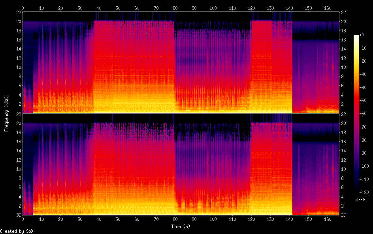Click the 0 tick on the bottom time axis
Image resolution: width=373 pixels, height=234 pixels.
[x=23, y=219]
